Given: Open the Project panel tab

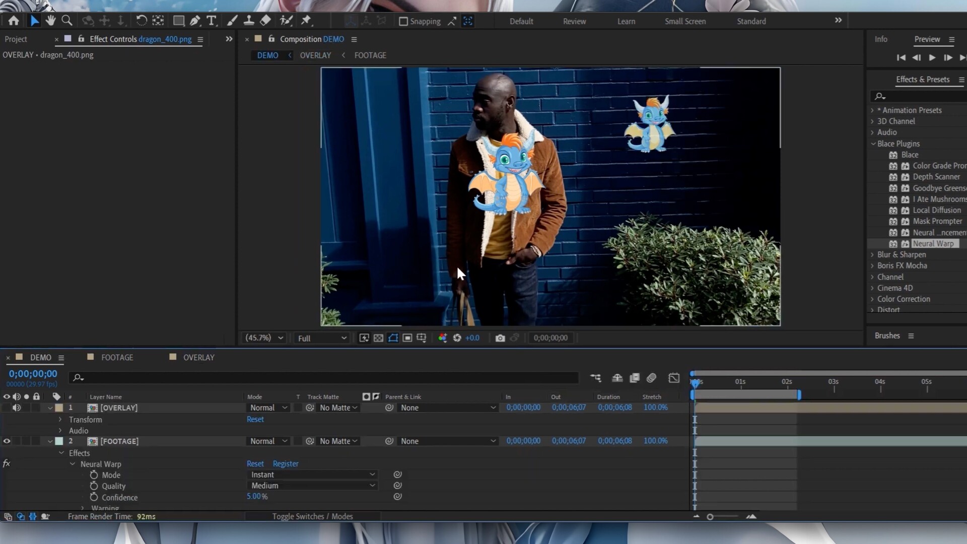Looking at the screenshot, I should pyautogui.click(x=16, y=39).
